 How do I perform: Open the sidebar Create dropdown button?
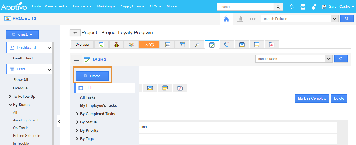[22, 35]
